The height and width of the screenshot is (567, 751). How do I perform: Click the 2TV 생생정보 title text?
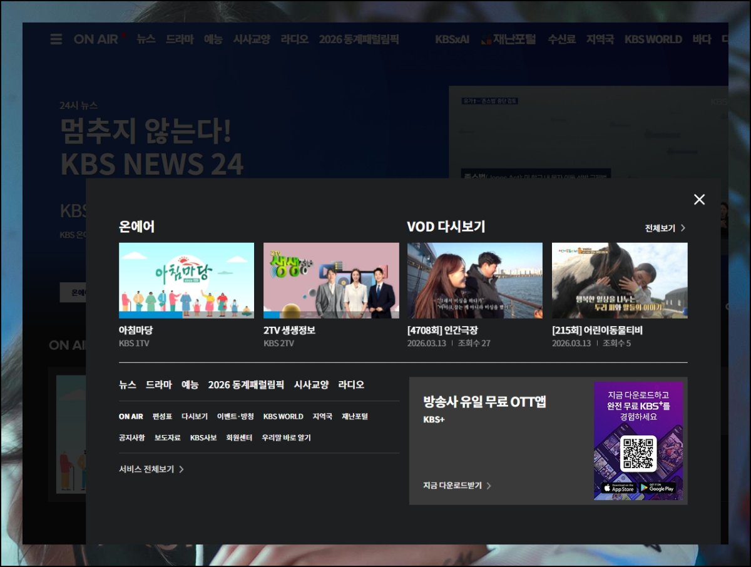pos(289,330)
